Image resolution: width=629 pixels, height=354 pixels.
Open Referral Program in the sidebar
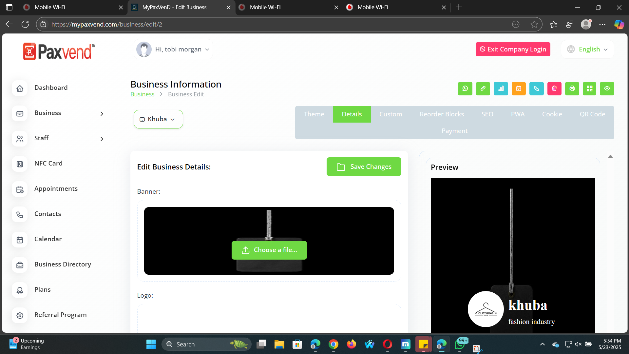pyautogui.click(x=60, y=315)
